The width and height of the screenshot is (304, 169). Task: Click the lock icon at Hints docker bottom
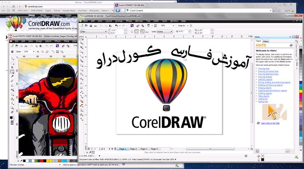258,151
